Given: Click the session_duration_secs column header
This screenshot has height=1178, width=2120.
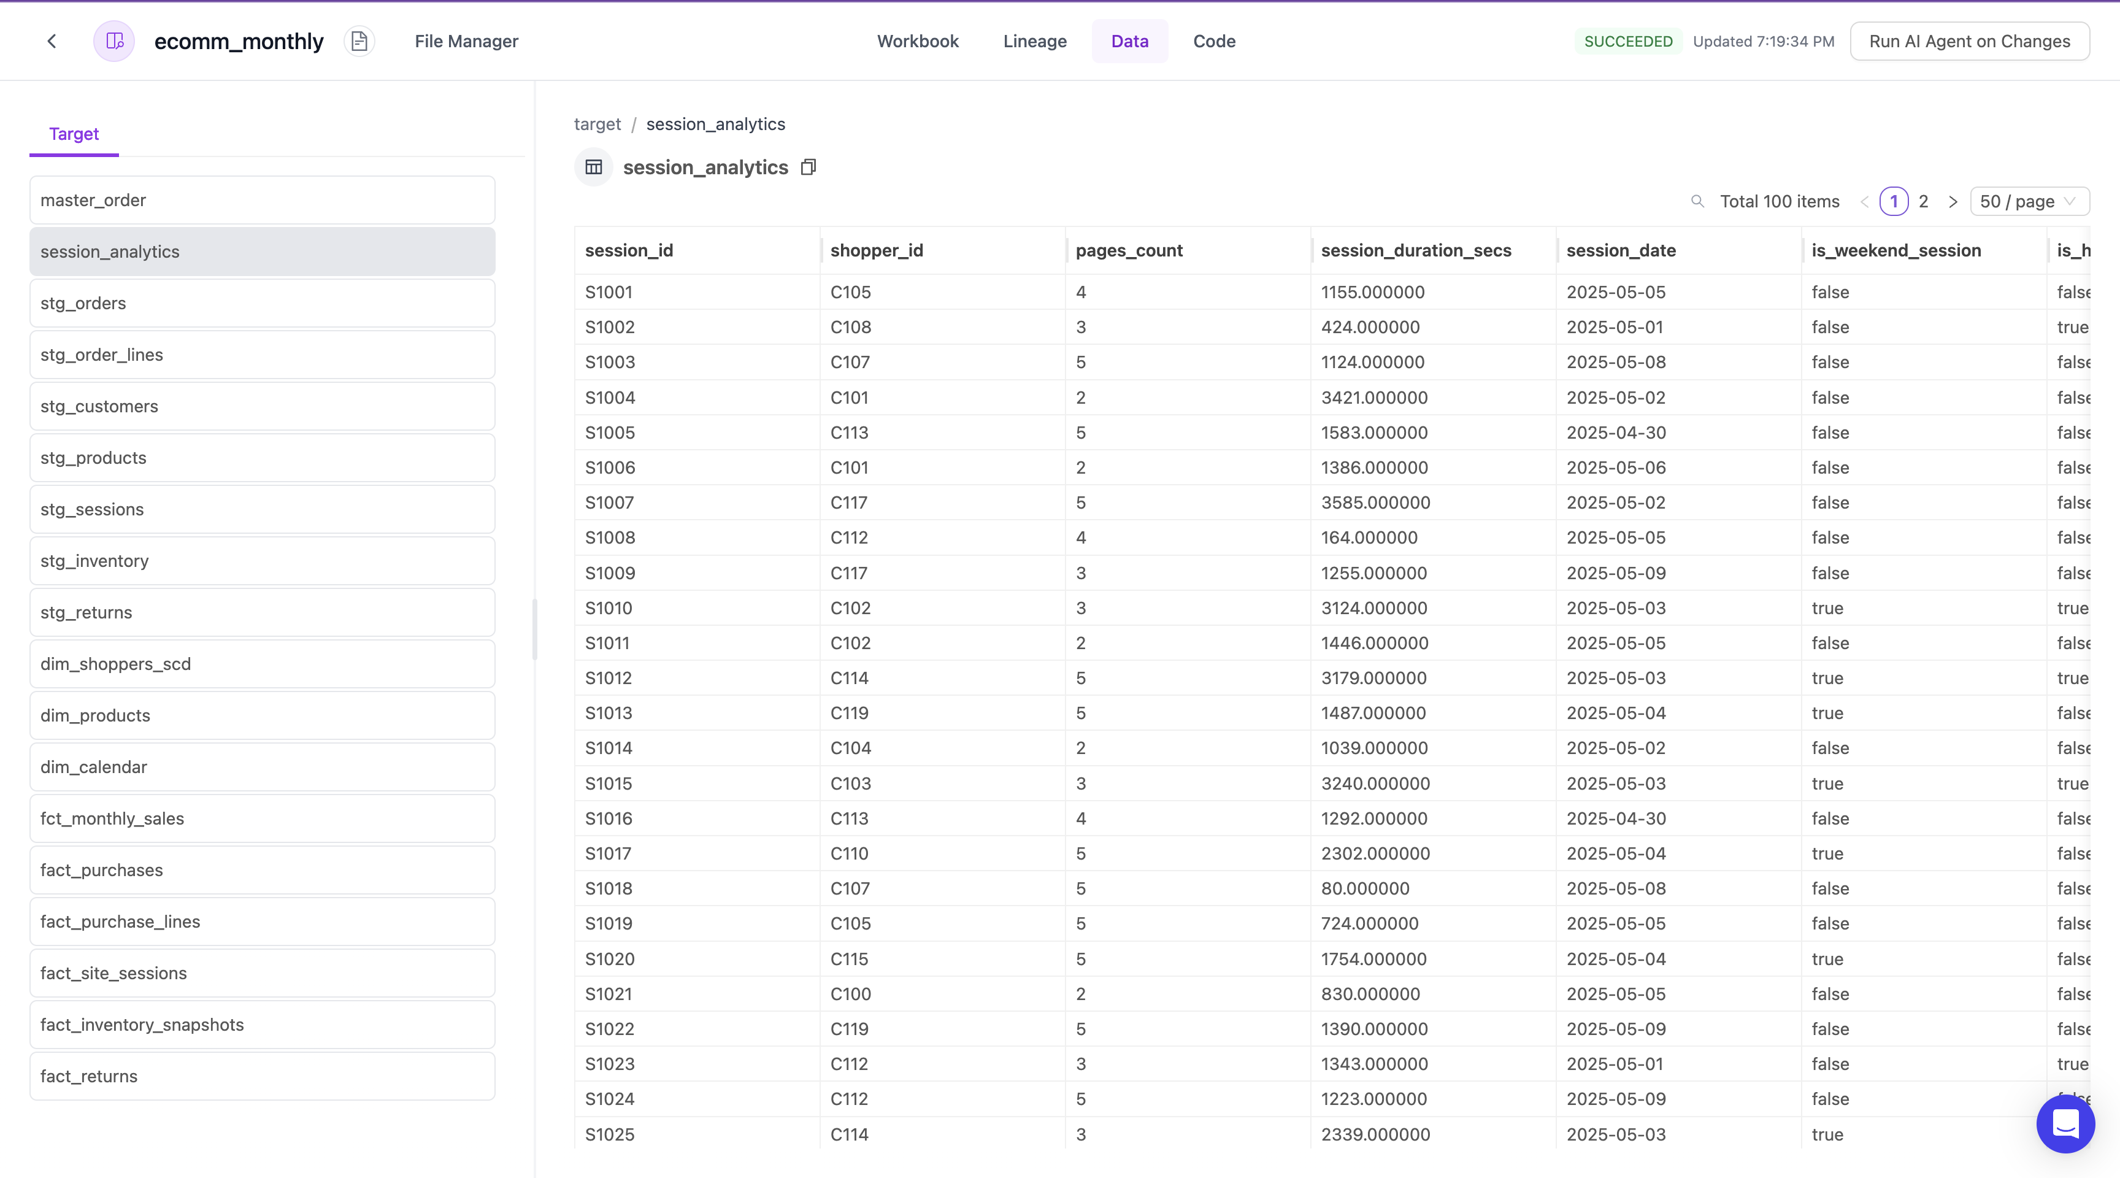Looking at the screenshot, I should click(1416, 250).
